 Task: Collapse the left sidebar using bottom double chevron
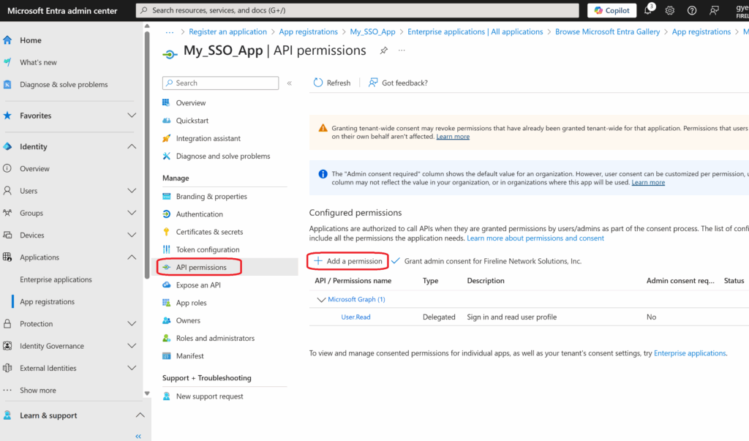(138, 436)
